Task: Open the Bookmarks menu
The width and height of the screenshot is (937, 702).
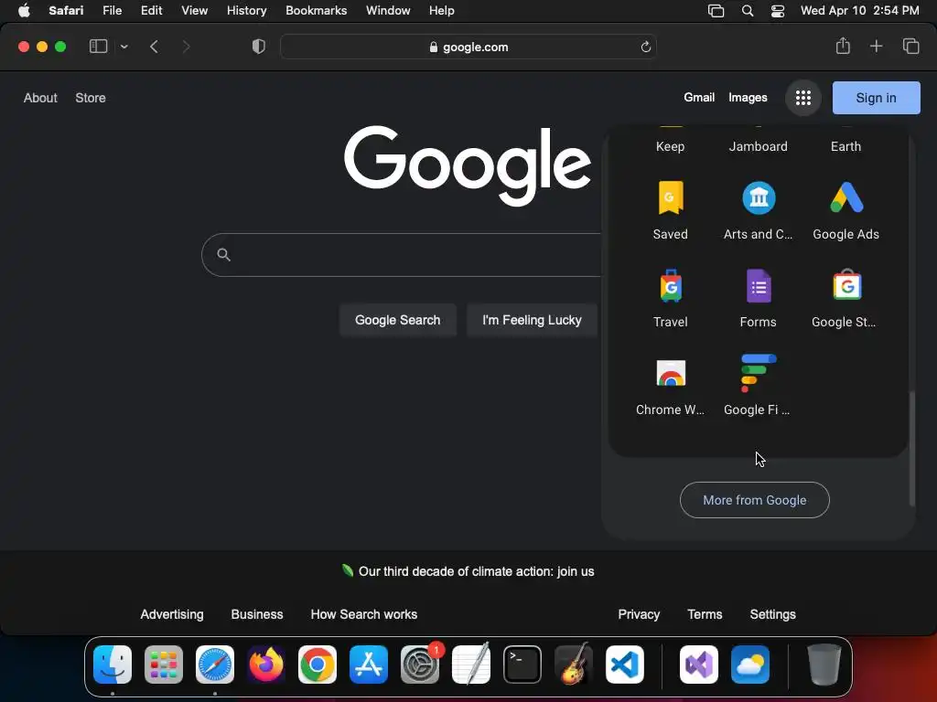Action: (316, 11)
